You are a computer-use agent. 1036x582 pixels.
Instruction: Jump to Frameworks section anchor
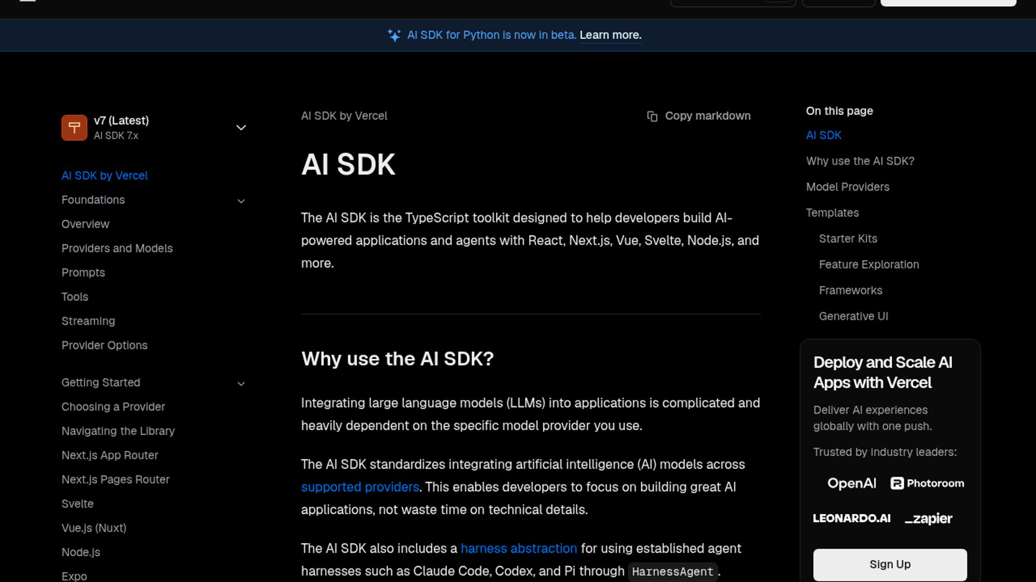850,290
